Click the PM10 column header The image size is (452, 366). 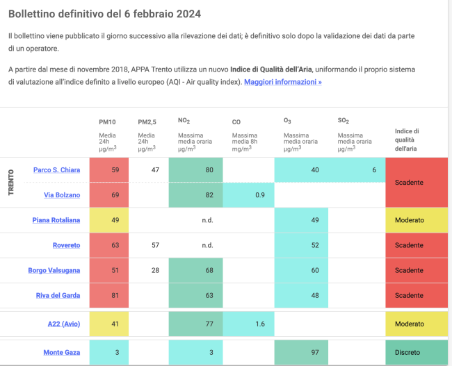(107, 122)
